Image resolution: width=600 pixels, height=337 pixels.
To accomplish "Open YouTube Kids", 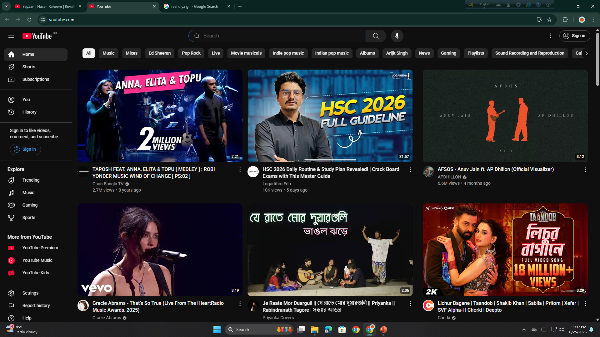I will [x=36, y=273].
